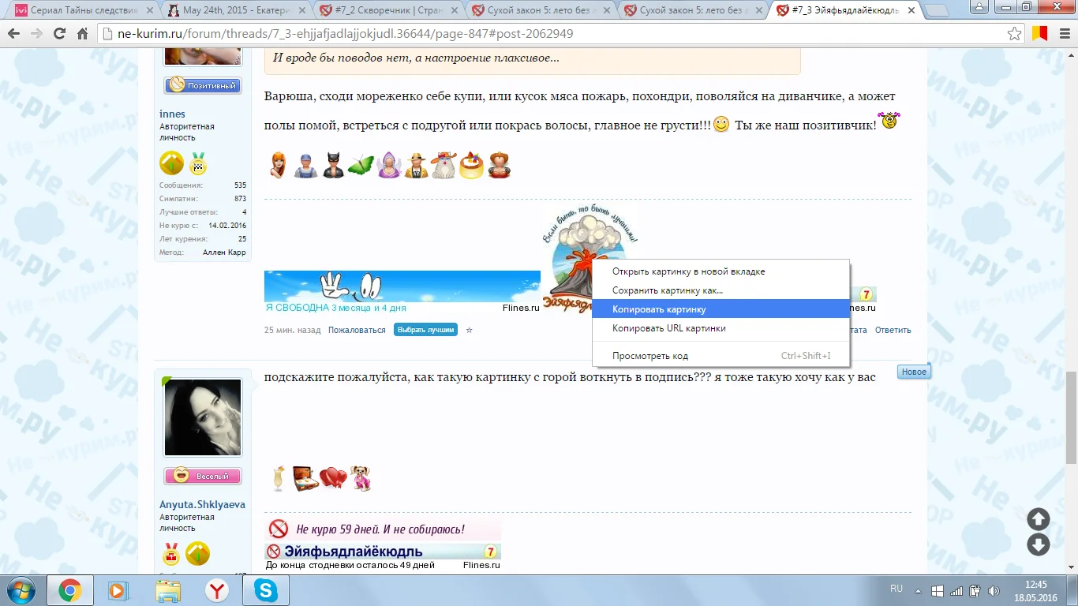
Task: Open the browser home page
Action: (x=82, y=35)
